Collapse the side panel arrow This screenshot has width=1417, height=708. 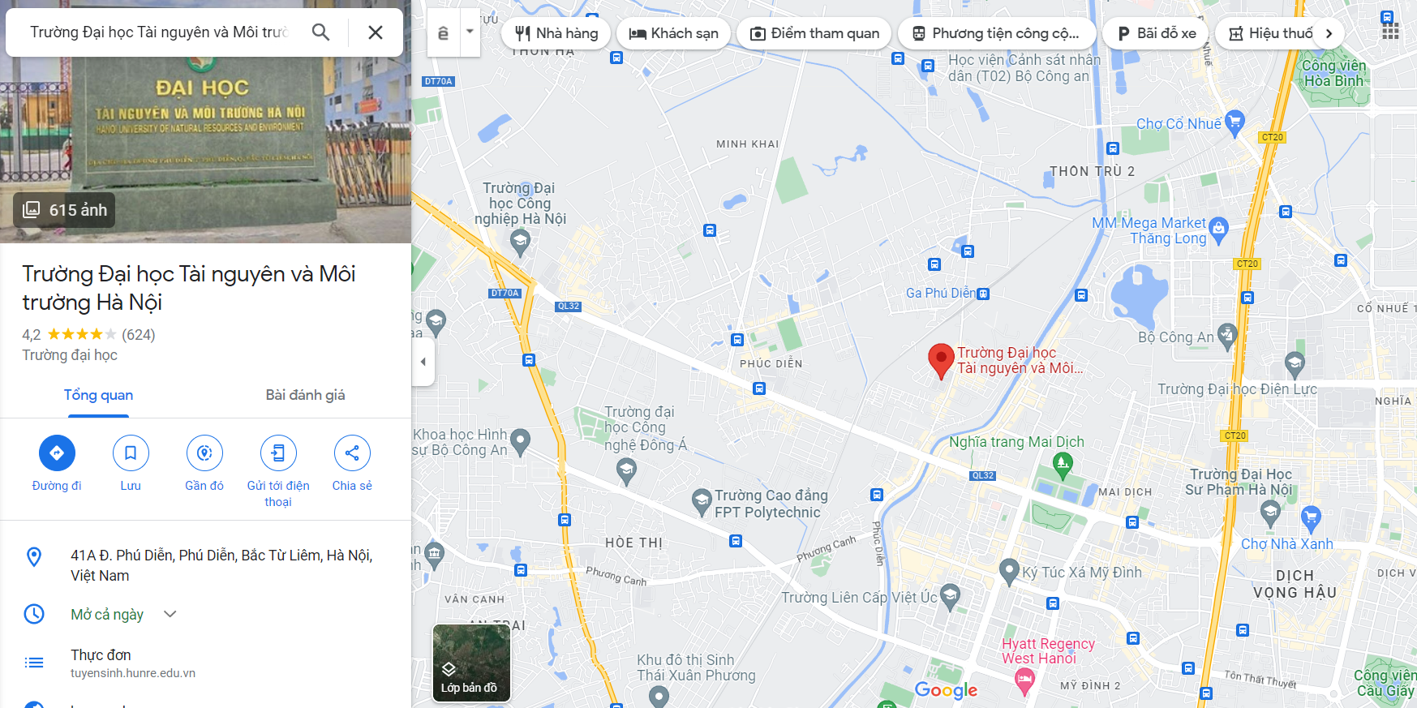(x=423, y=362)
